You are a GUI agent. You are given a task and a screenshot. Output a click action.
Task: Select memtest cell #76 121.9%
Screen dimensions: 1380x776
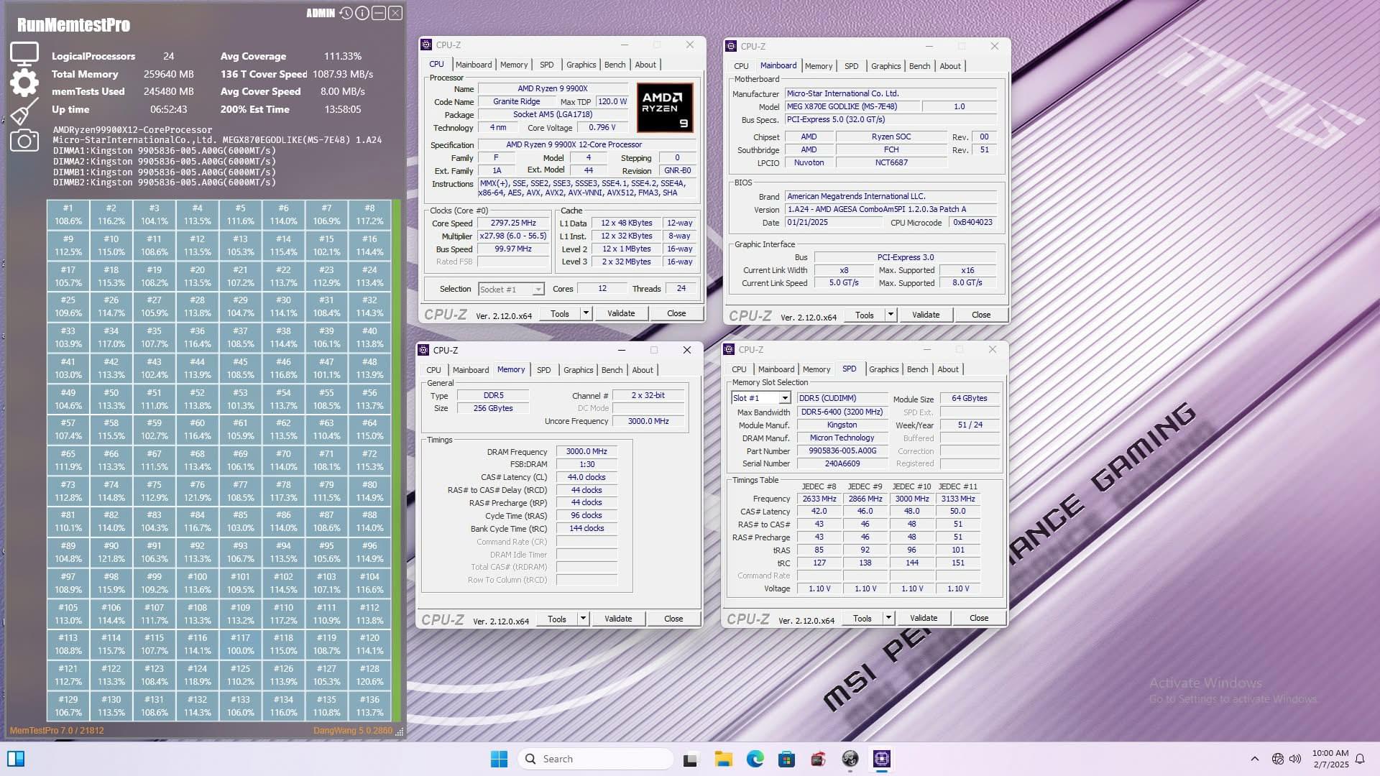198,491
